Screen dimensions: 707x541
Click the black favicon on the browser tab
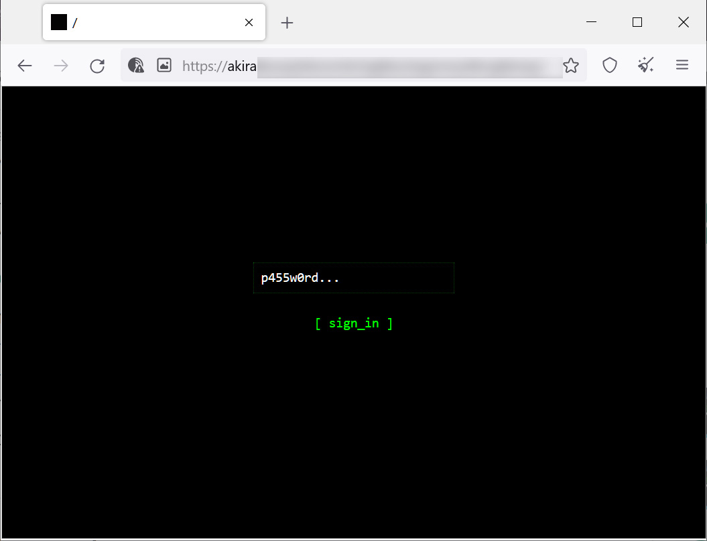pos(58,21)
